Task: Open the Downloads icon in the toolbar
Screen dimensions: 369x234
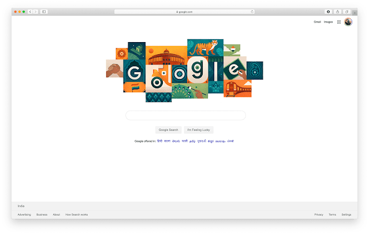Action: 328,12
